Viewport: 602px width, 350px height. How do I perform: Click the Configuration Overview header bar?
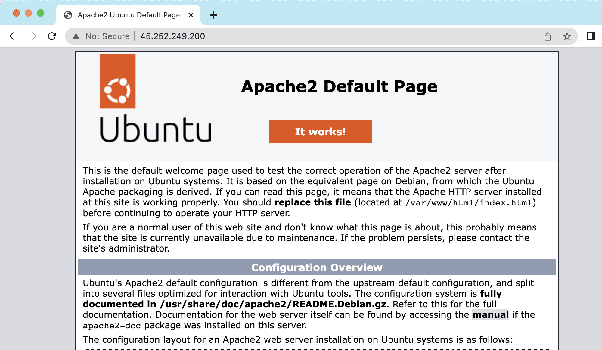pos(317,267)
